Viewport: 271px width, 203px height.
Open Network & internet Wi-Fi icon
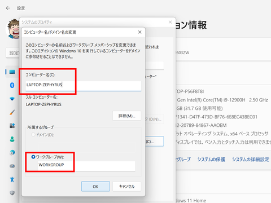click(12, 99)
